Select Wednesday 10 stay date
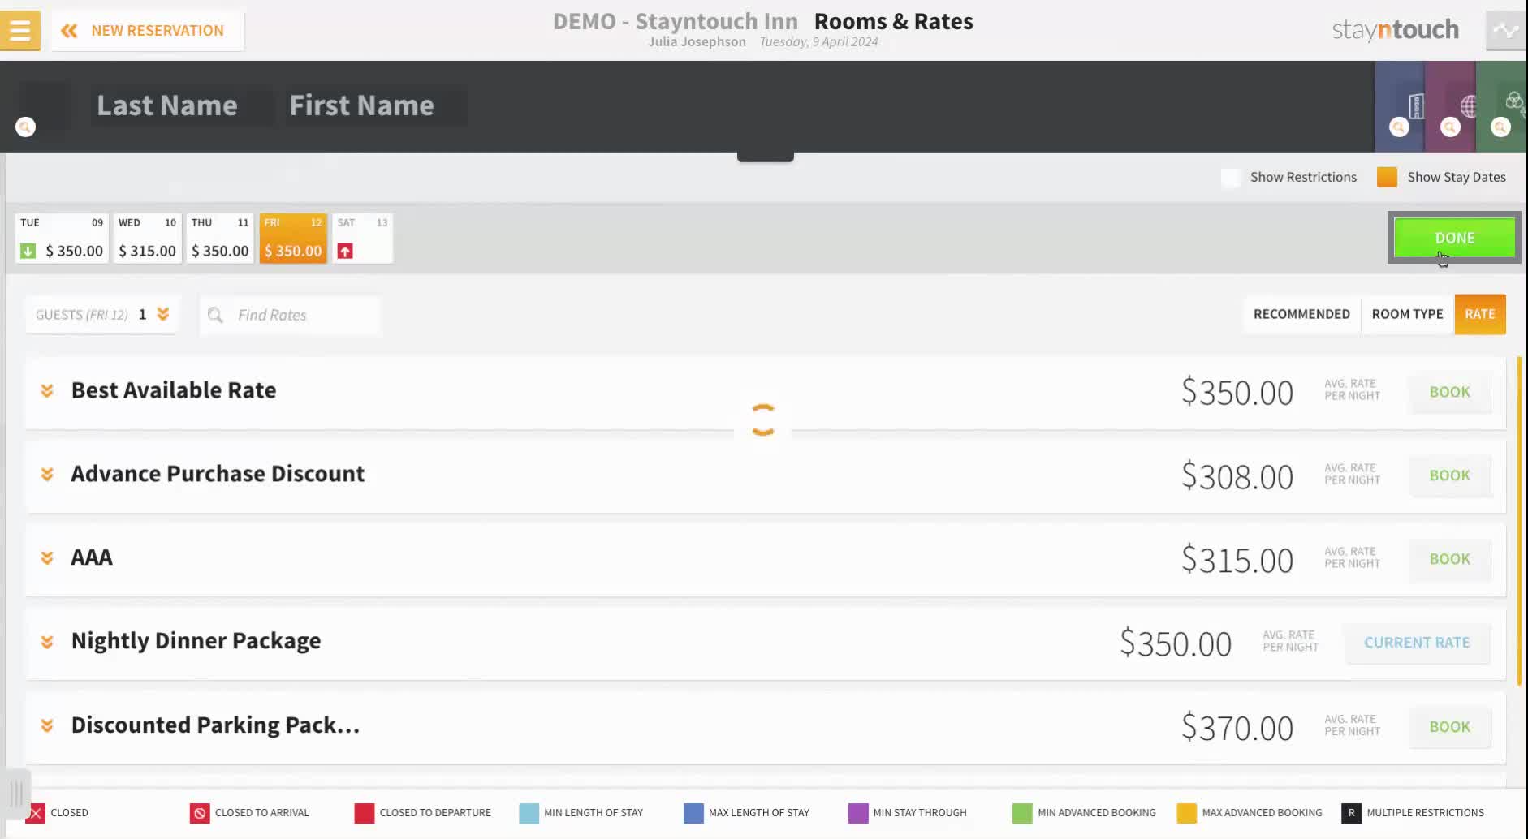Image resolution: width=1528 pixels, height=839 pixels. [147, 238]
